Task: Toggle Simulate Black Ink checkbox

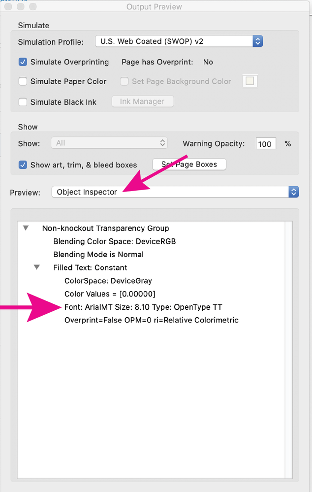Action: pyautogui.click(x=23, y=102)
